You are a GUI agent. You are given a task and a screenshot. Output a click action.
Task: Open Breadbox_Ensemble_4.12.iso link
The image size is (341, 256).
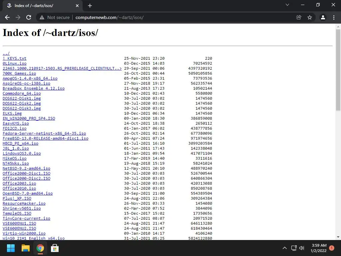(x=34, y=88)
